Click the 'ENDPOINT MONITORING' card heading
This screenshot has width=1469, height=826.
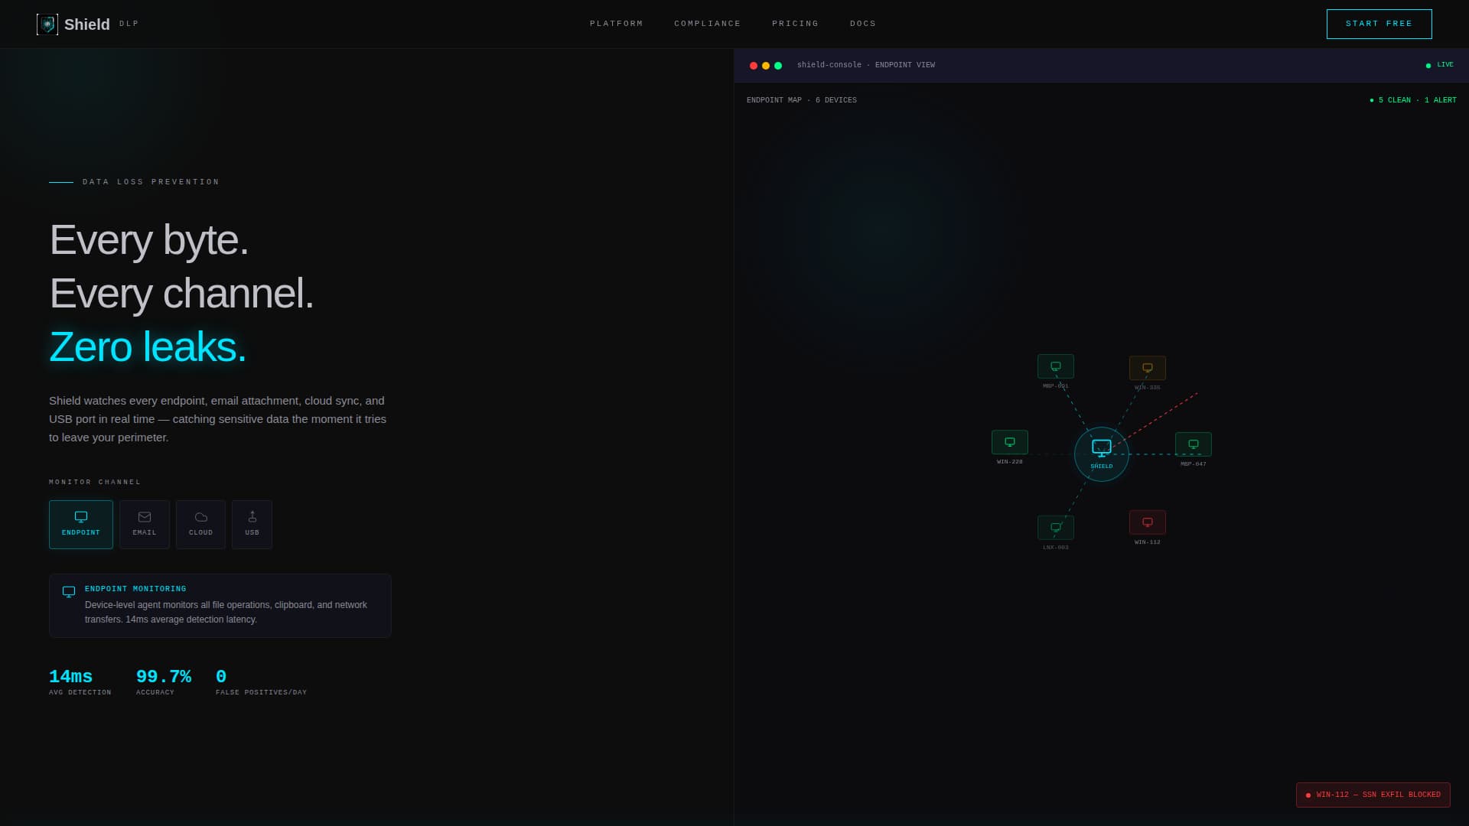tap(135, 589)
